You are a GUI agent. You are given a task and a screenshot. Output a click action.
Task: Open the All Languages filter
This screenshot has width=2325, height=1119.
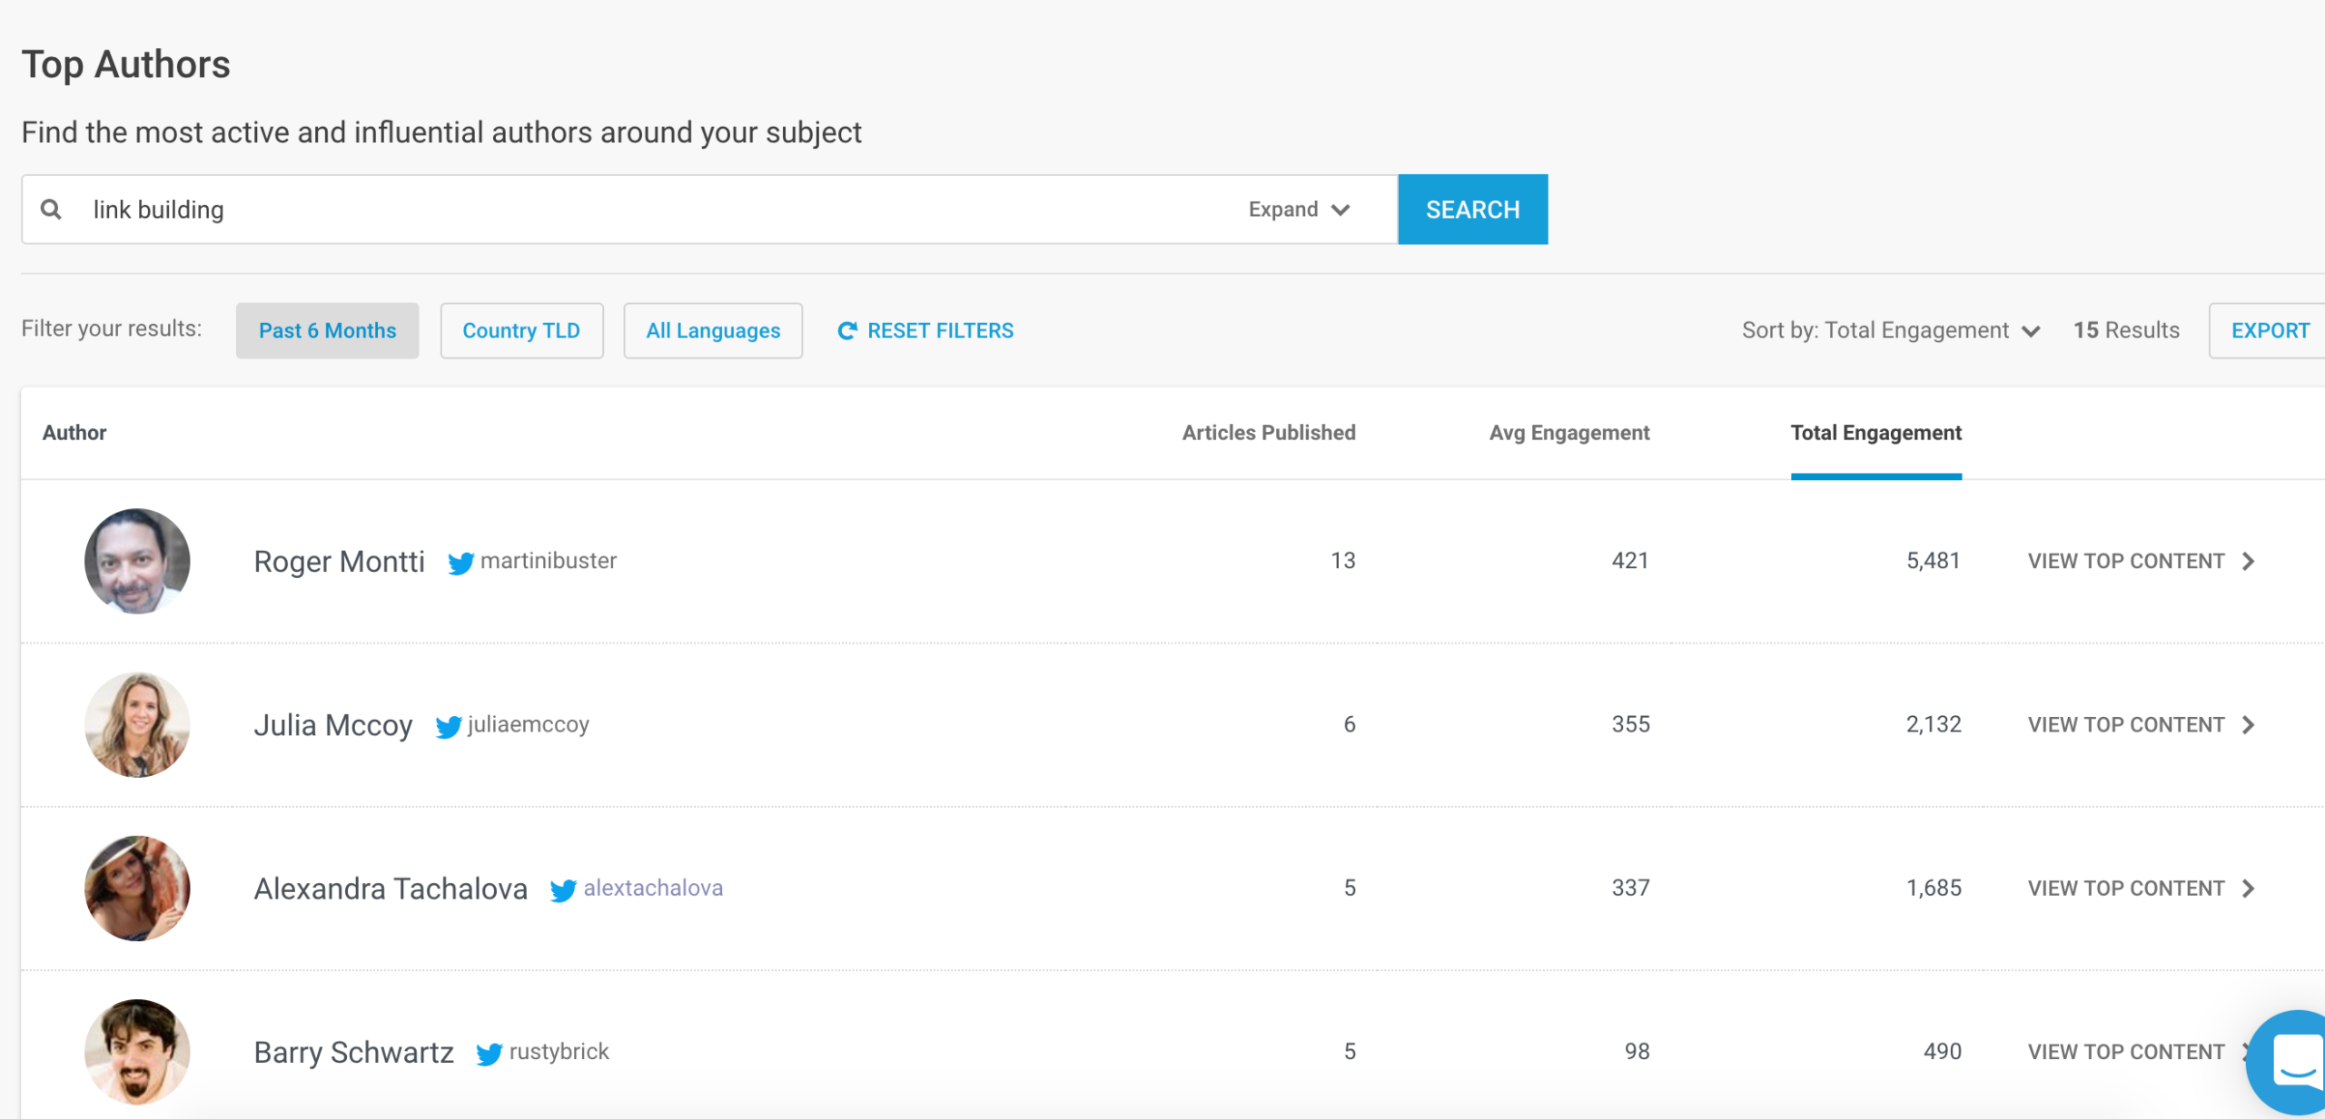click(713, 330)
